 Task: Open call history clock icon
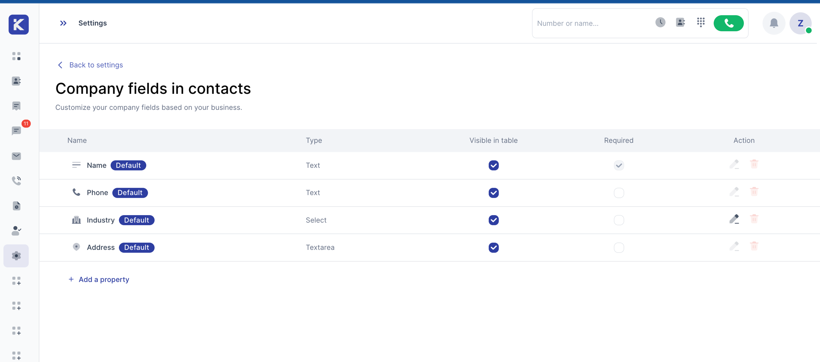660,22
